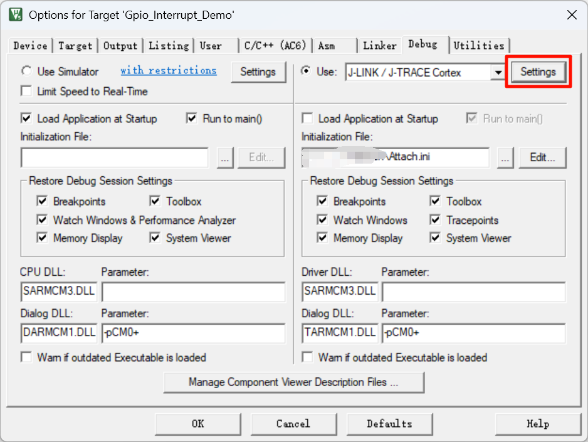
Task: Click the CPU DLL field SARMCM3.DLL
Action: coord(59,292)
